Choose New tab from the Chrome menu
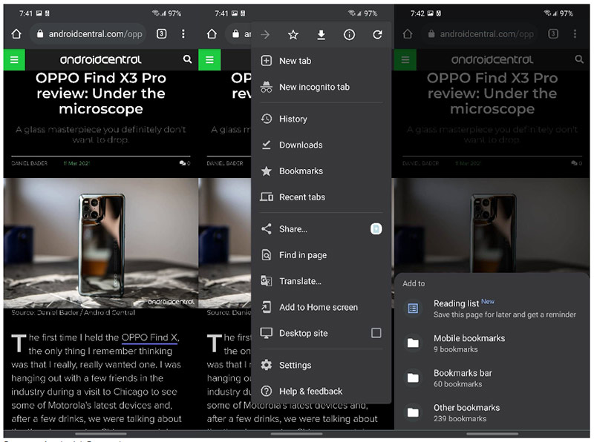Image resolution: width=594 pixels, height=442 pixels. (x=322, y=61)
